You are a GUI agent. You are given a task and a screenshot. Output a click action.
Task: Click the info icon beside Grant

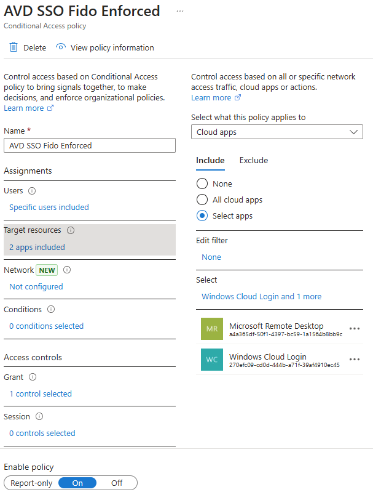(33, 377)
